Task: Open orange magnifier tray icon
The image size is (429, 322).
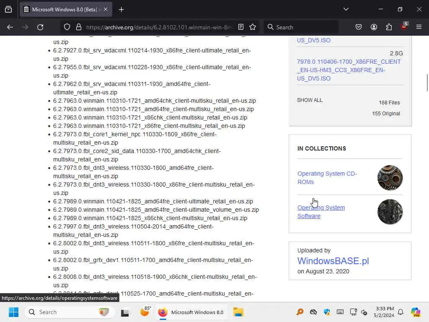Action: (x=300, y=312)
